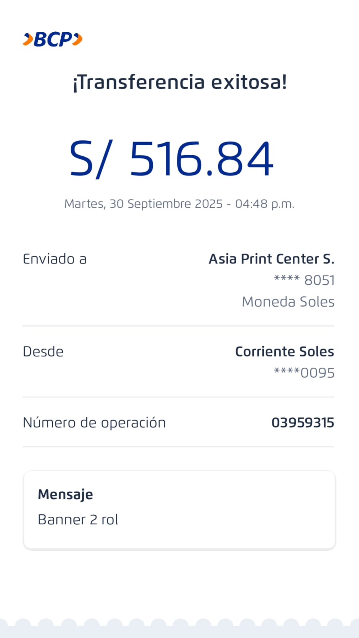Click the "Moneda Soles" currency text
The width and height of the screenshot is (359, 638).
[x=288, y=302]
